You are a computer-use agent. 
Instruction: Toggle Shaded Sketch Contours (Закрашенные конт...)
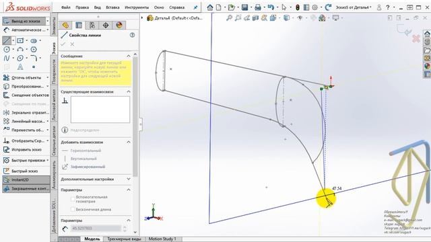[x=26, y=188]
